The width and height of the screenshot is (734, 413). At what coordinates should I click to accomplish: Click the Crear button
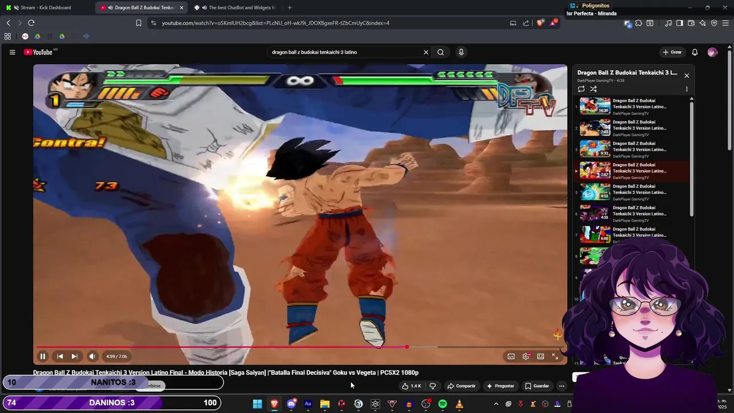[672, 52]
